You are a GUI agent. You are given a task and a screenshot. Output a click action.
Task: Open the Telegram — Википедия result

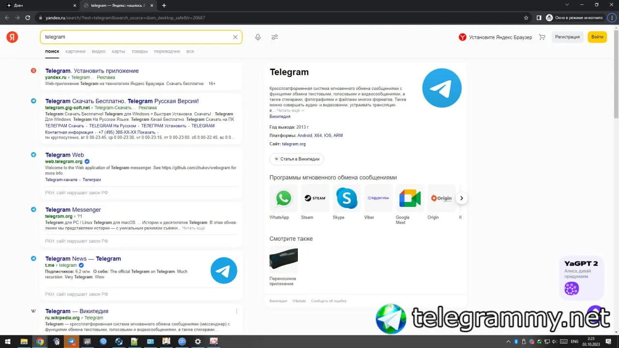click(x=77, y=311)
